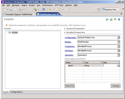Screen dimensions: 125x99
Task: Close the MyBRModule_Test tab
Action: 57,14
